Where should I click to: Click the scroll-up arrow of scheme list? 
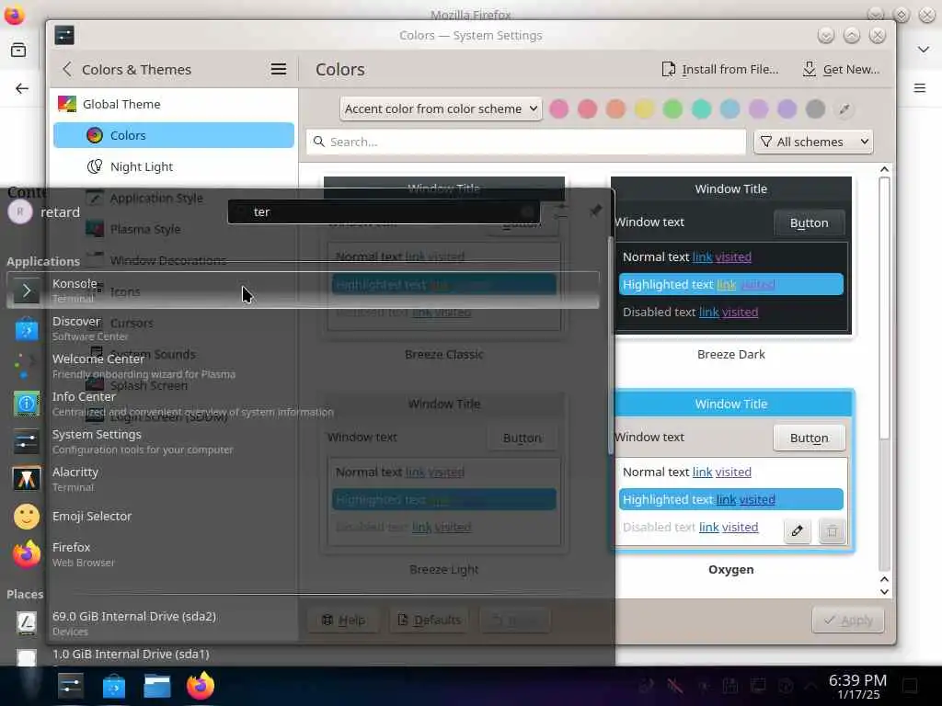(x=884, y=169)
